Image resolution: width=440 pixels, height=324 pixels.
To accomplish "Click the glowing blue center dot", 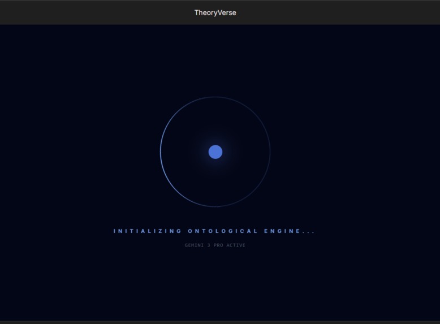I will pos(215,152).
